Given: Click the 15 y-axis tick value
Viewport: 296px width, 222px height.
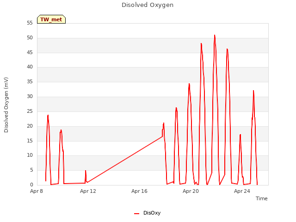Looking at the screenshot, I should [30, 141].
